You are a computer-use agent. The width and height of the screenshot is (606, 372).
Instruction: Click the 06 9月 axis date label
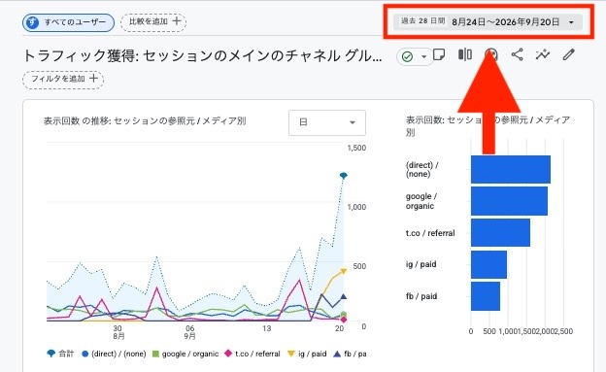point(189,332)
